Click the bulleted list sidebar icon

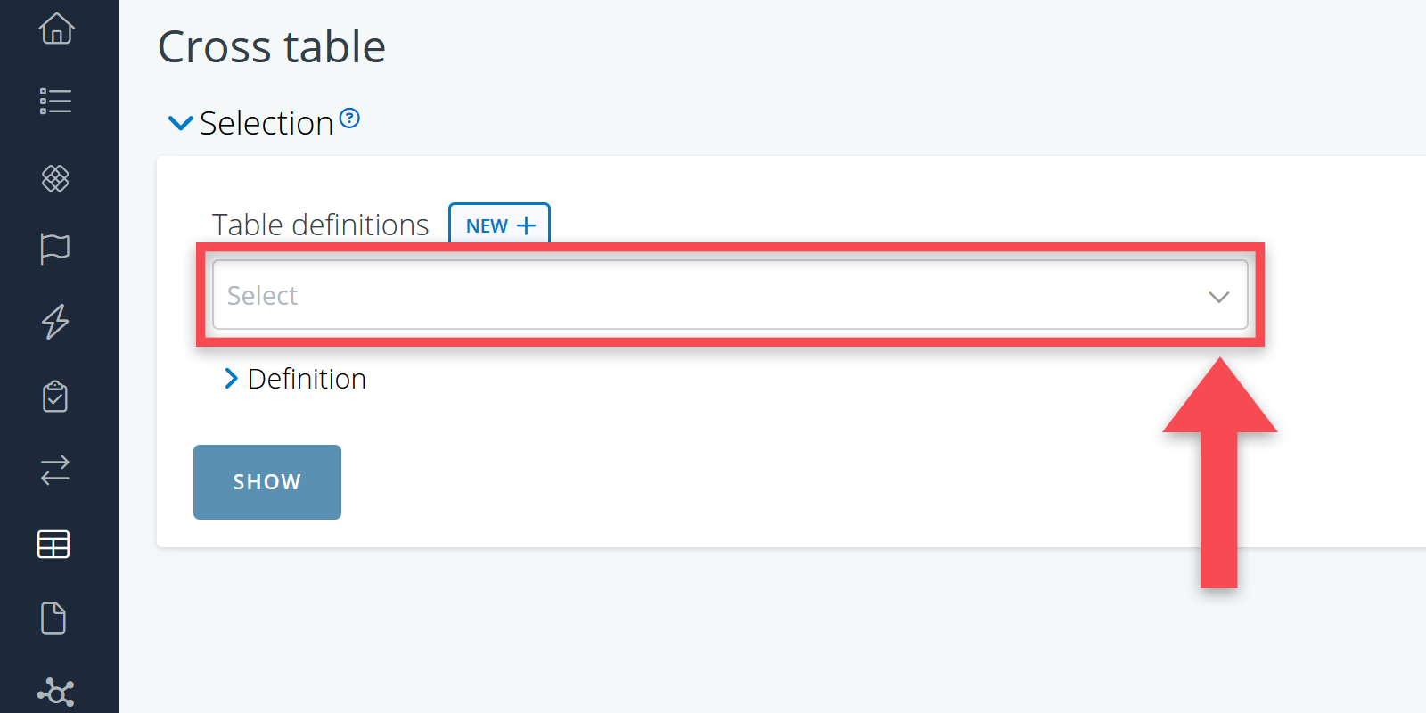55,101
